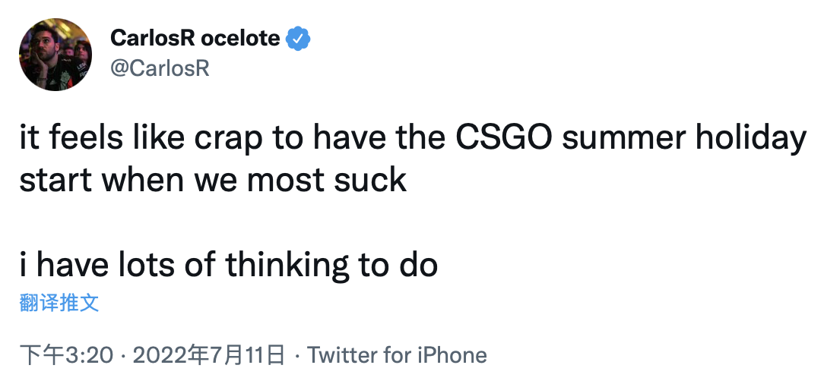Viewport: 824px width, 384px height.
Task: Click the words 'summer holiday' in the tweet
Action: [682, 138]
